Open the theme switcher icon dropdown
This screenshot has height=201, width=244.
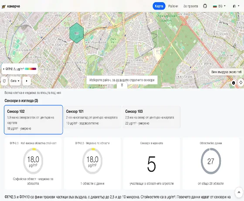pos(236,6)
